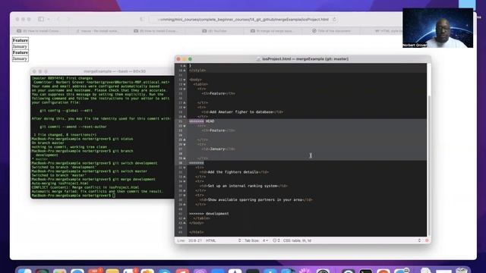Click the presenter webcam thumbnail
This screenshot has height=273, width=486.
click(x=437, y=28)
